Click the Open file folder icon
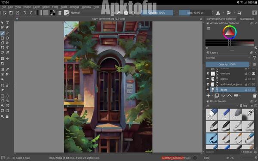The image size is (258, 161). point(11,12)
